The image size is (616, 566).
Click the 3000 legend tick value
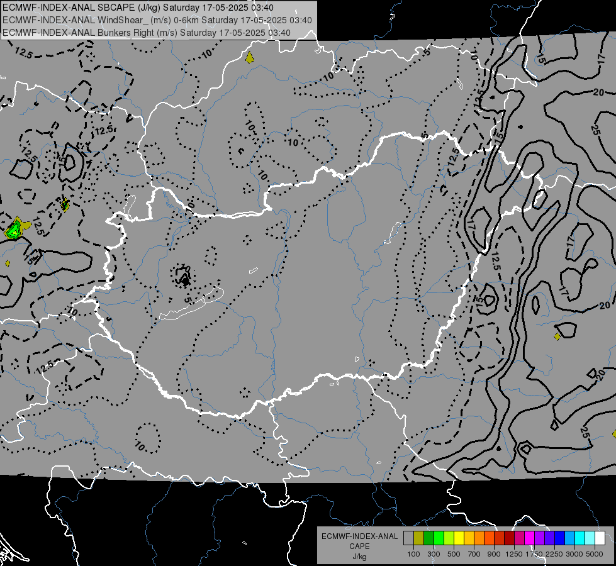574,554
